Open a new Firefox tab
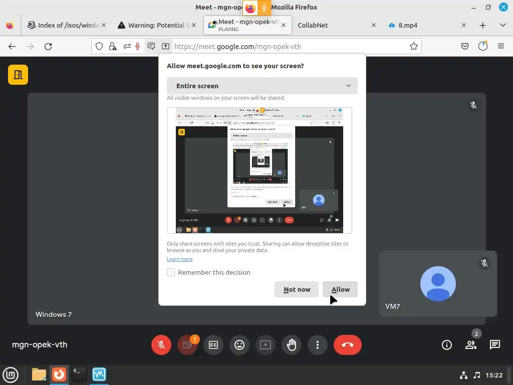The width and height of the screenshot is (513, 385). tap(482, 25)
